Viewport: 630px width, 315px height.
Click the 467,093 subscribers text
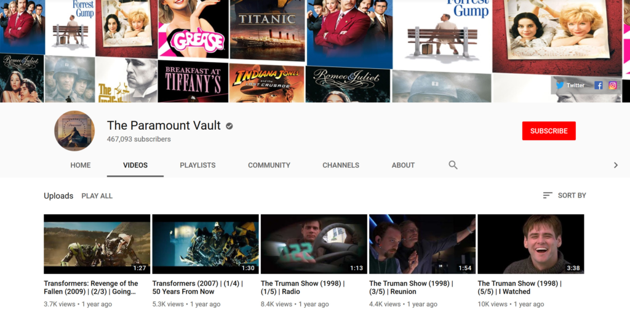coord(138,140)
